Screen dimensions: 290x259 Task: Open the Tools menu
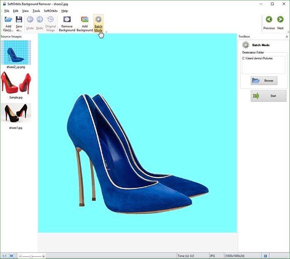pyautogui.click(x=36, y=11)
